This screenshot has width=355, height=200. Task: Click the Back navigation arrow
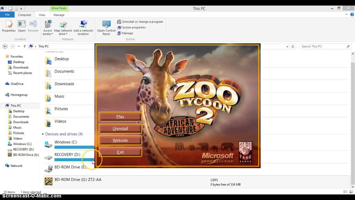tap(5, 46)
